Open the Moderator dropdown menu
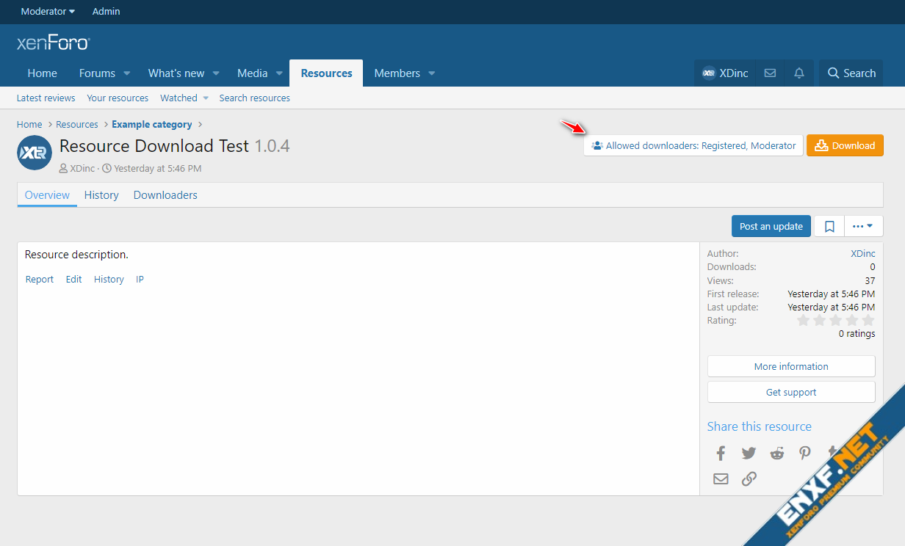The width and height of the screenshot is (905, 546). click(x=48, y=12)
